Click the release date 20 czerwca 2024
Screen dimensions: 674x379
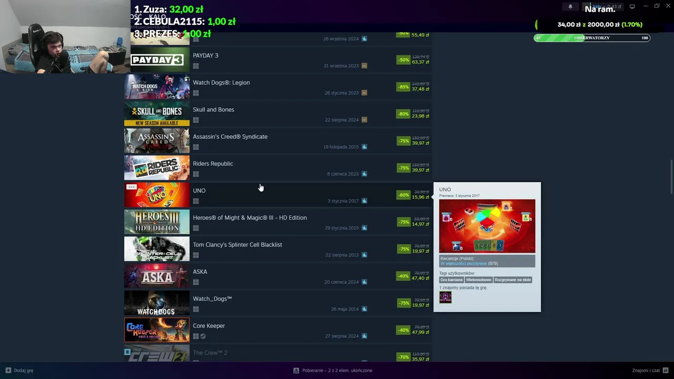tap(341, 282)
